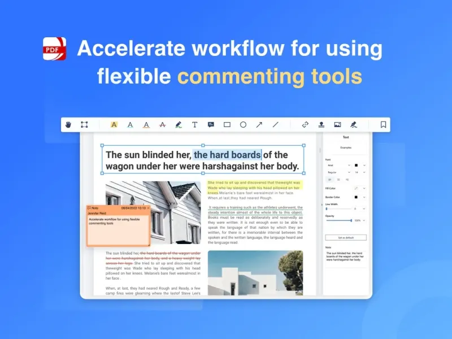Align text left in Text panel
Viewport: 452px width, 339px height.
330,180
